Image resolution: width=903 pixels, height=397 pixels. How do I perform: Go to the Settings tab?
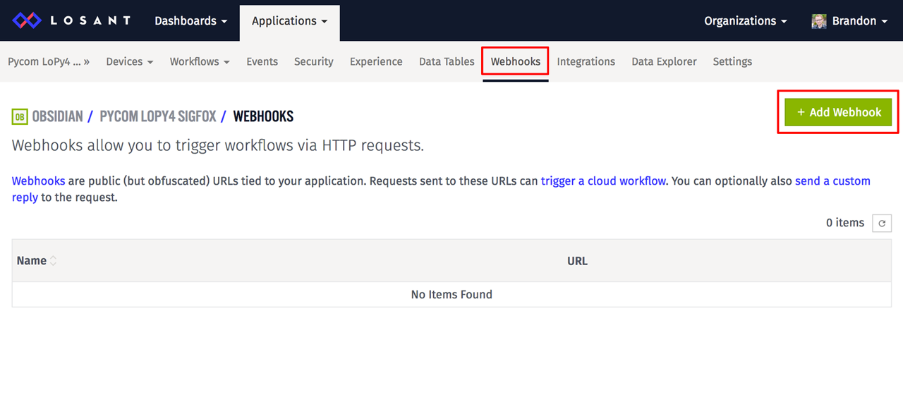click(x=732, y=62)
